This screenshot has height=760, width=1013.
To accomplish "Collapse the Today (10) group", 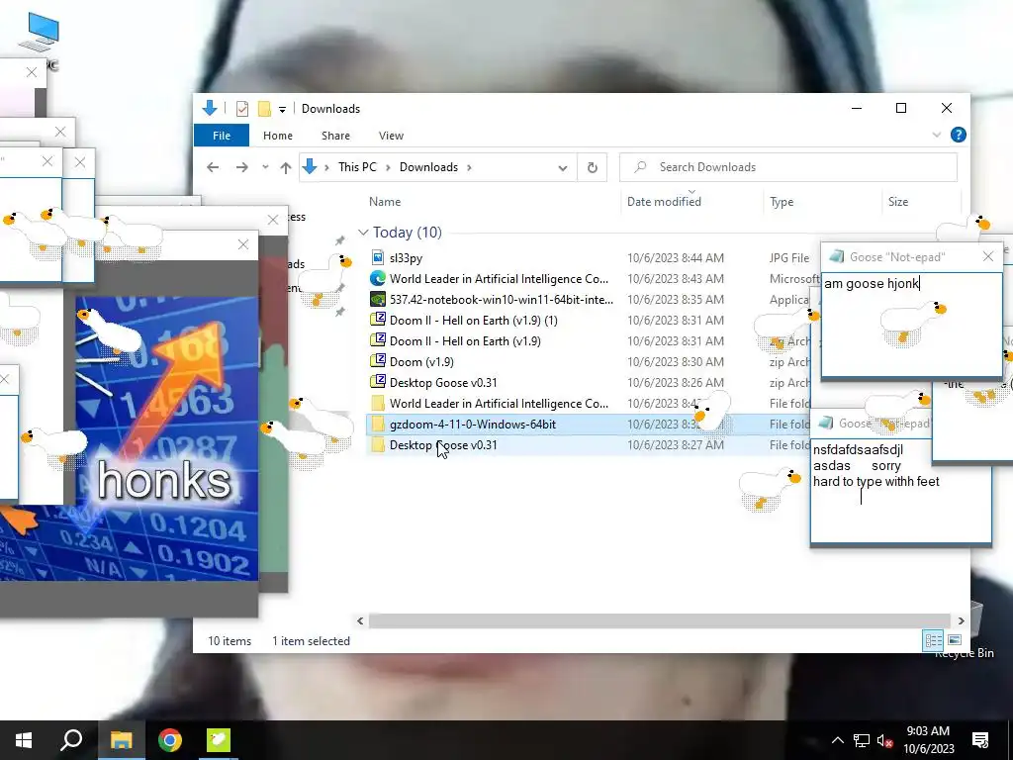I will (x=363, y=232).
